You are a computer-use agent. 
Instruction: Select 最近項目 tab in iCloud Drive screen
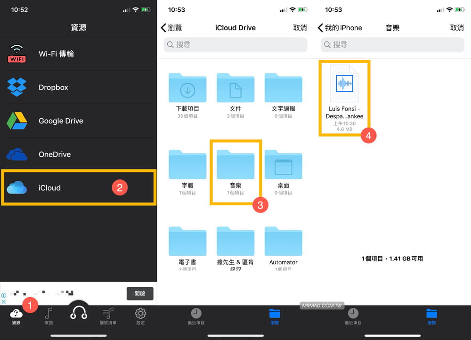(x=196, y=317)
